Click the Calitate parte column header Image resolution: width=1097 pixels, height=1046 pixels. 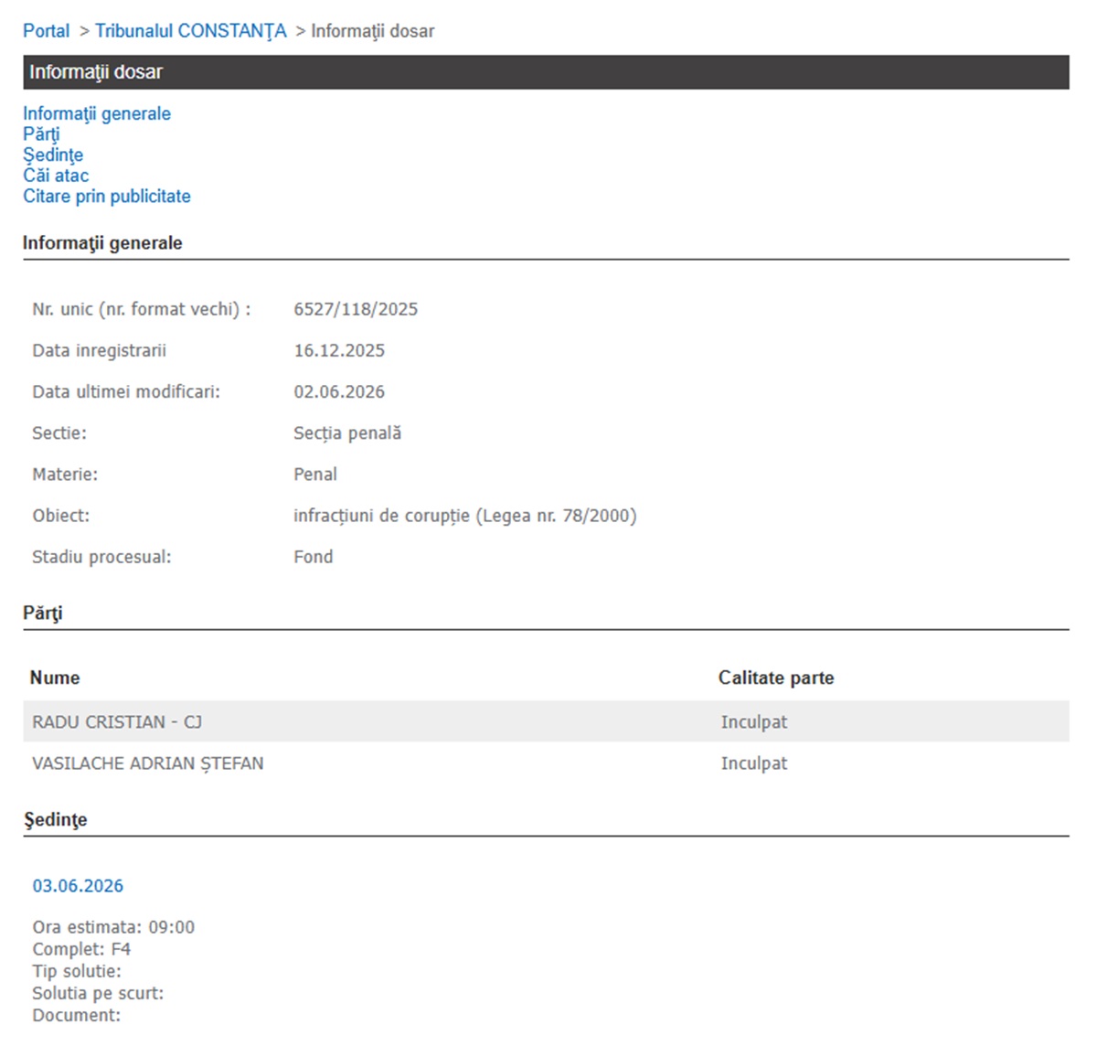pos(776,678)
